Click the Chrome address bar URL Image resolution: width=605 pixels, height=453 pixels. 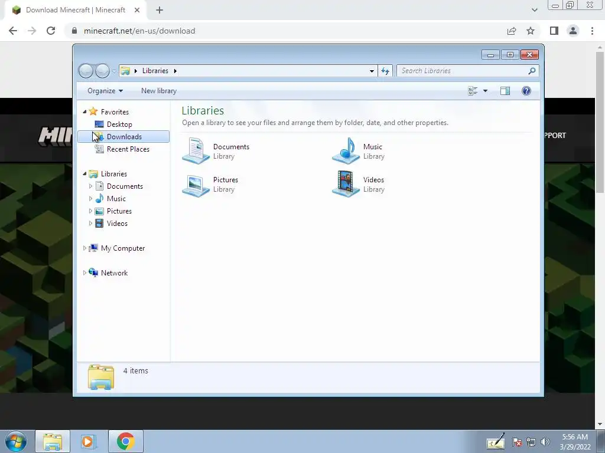(139, 31)
